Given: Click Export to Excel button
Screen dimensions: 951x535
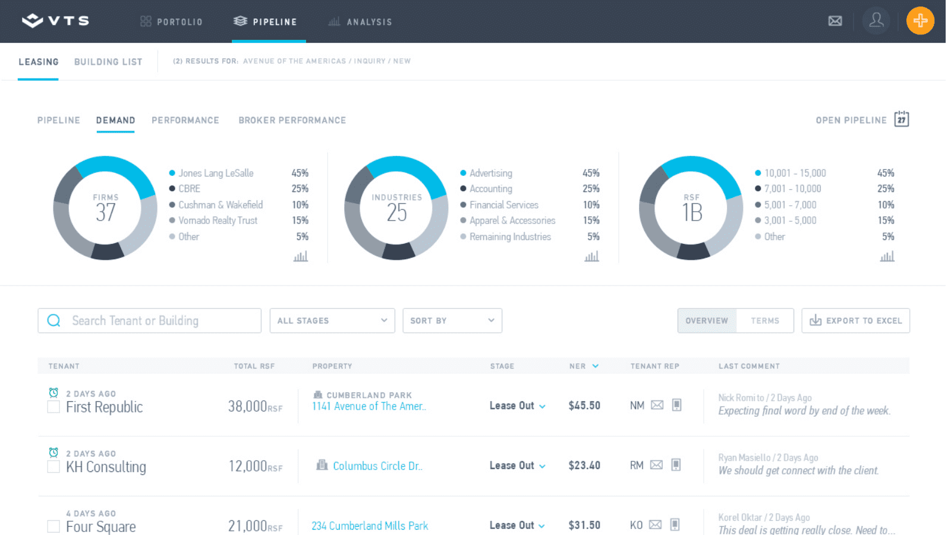Looking at the screenshot, I should pyautogui.click(x=855, y=320).
